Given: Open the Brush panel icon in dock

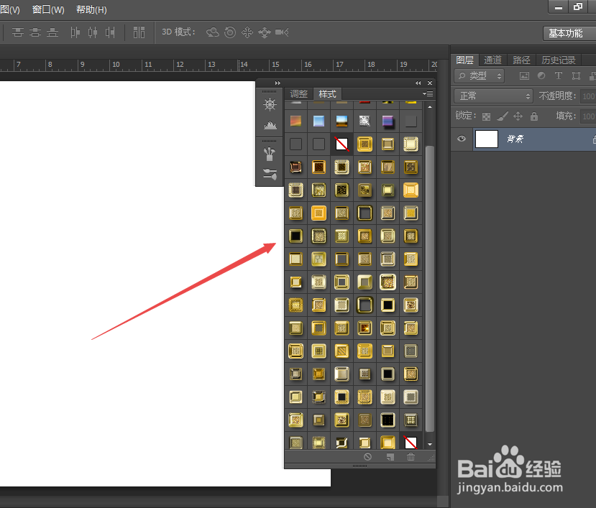Looking at the screenshot, I should [x=270, y=175].
